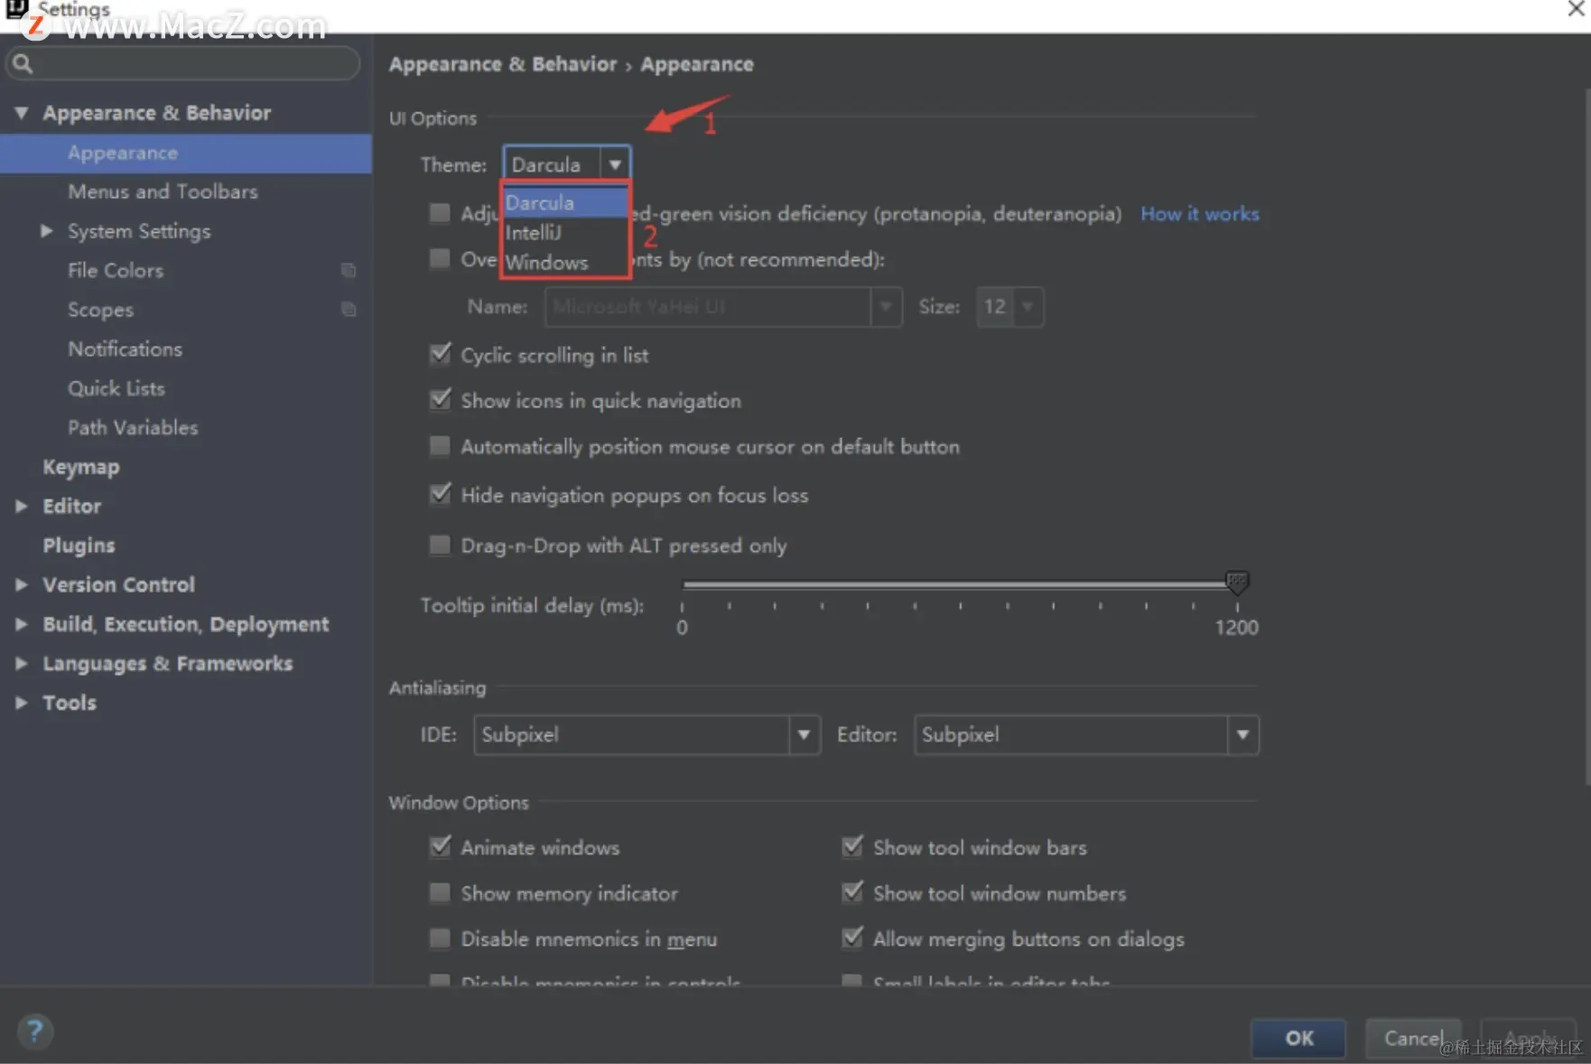Click the File Colors project-level icon
Screen dimensions: 1591x1064
(x=349, y=270)
